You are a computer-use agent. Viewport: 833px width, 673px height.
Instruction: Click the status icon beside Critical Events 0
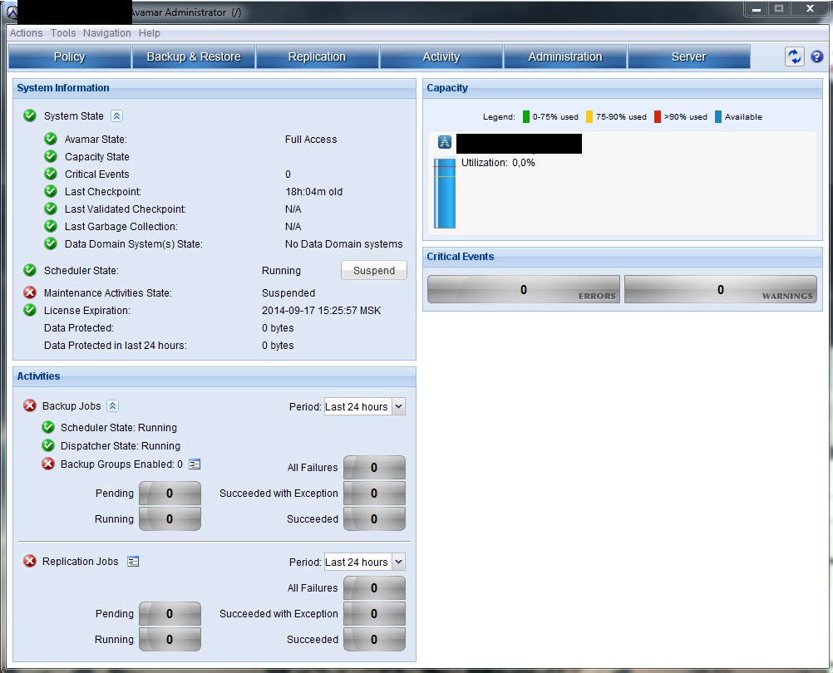point(51,174)
